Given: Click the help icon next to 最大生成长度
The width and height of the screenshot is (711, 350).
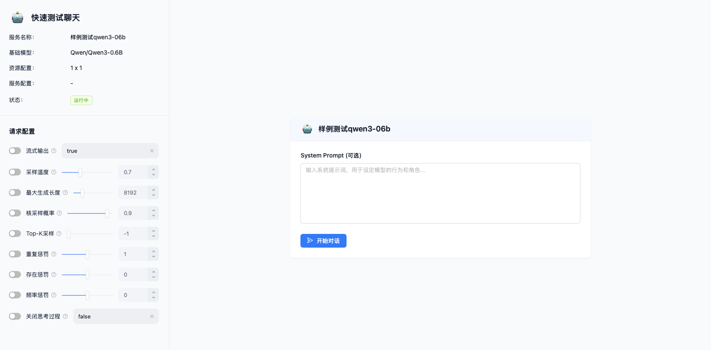Looking at the screenshot, I should click(65, 192).
